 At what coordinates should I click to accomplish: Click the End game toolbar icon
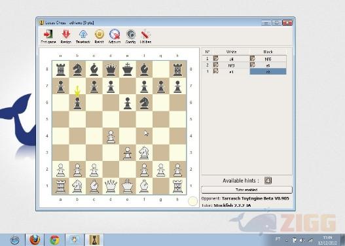pos(48,36)
